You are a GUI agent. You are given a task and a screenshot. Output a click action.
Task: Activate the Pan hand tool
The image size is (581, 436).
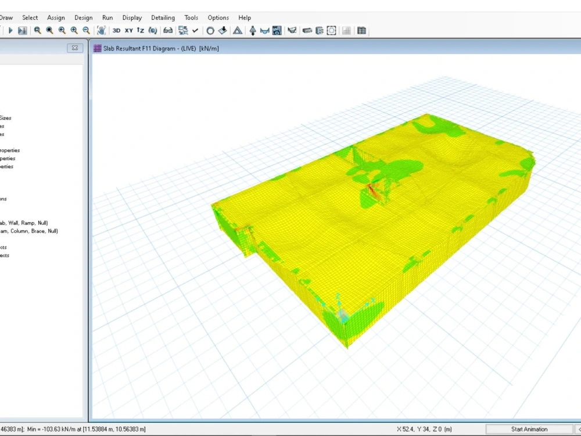(x=101, y=30)
